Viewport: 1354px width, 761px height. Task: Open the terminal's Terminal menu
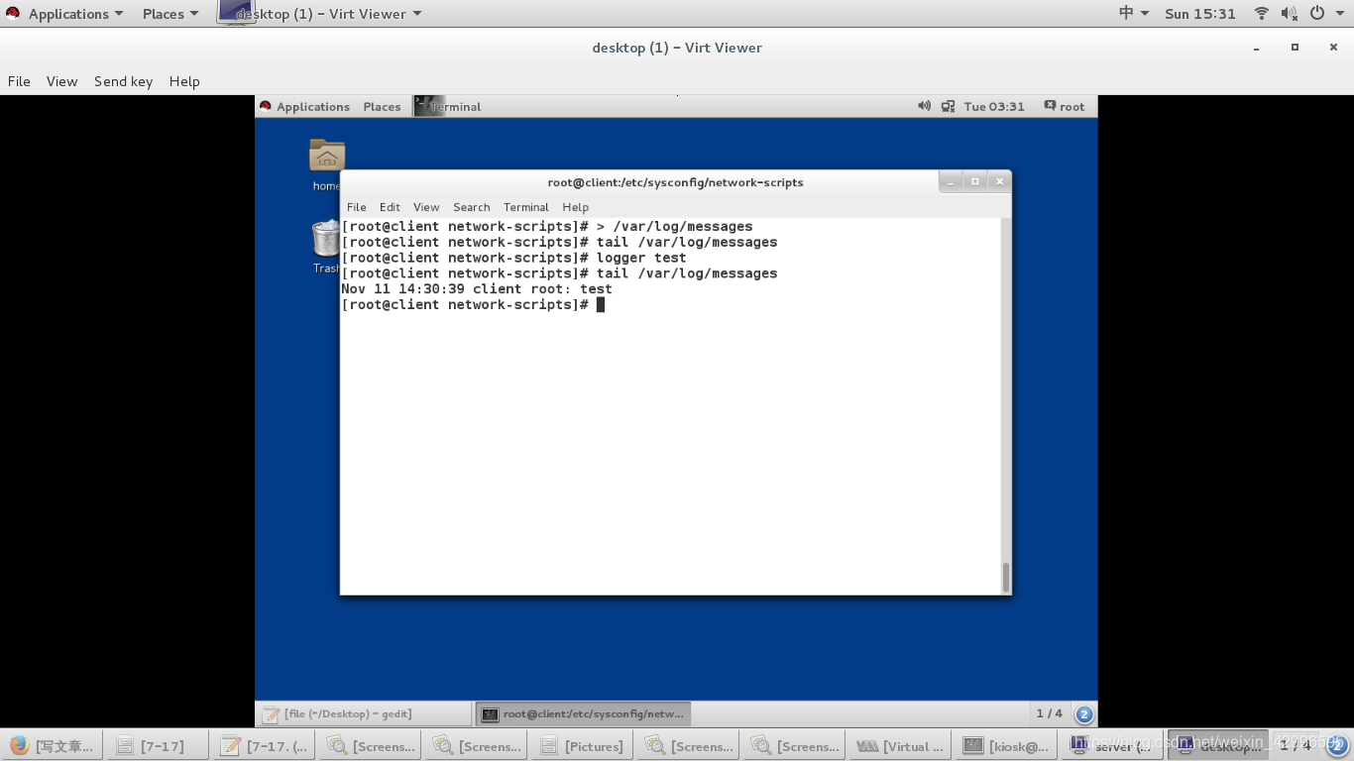click(526, 207)
